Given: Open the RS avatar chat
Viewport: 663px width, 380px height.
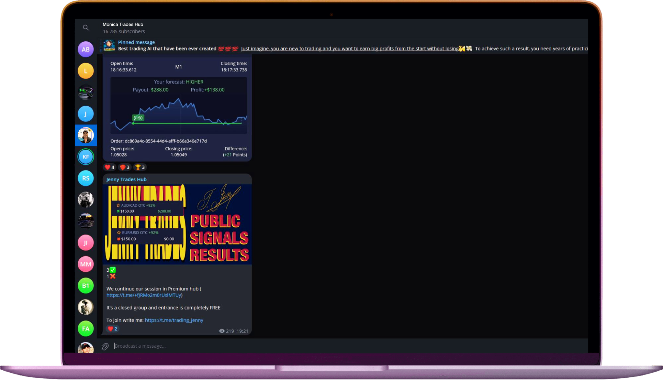Looking at the screenshot, I should coord(85,178).
